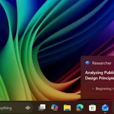Open File Explorer from the taskbar
Screen dimensions: 114x114
point(67,108)
